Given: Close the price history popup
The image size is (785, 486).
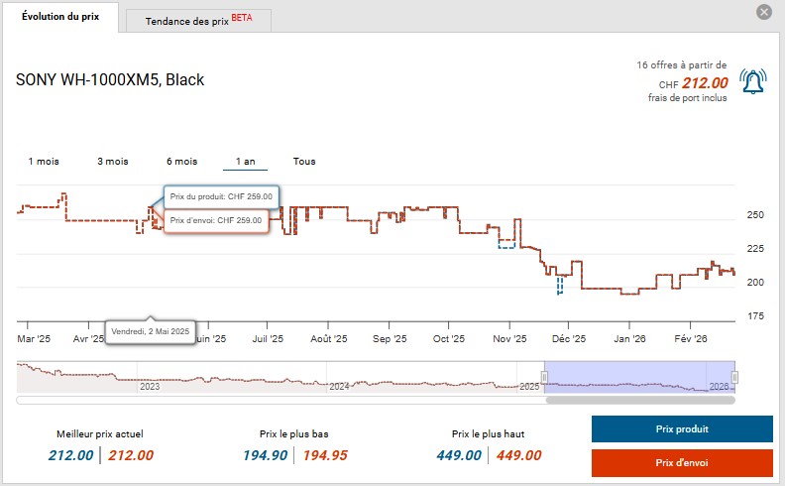Looking at the screenshot, I should [x=763, y=12].
